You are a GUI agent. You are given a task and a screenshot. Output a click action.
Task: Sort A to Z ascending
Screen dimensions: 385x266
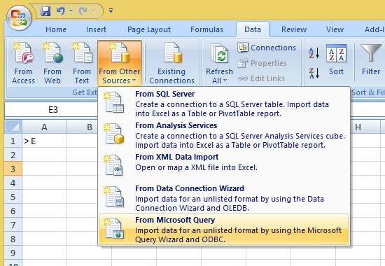pos(314,52)
